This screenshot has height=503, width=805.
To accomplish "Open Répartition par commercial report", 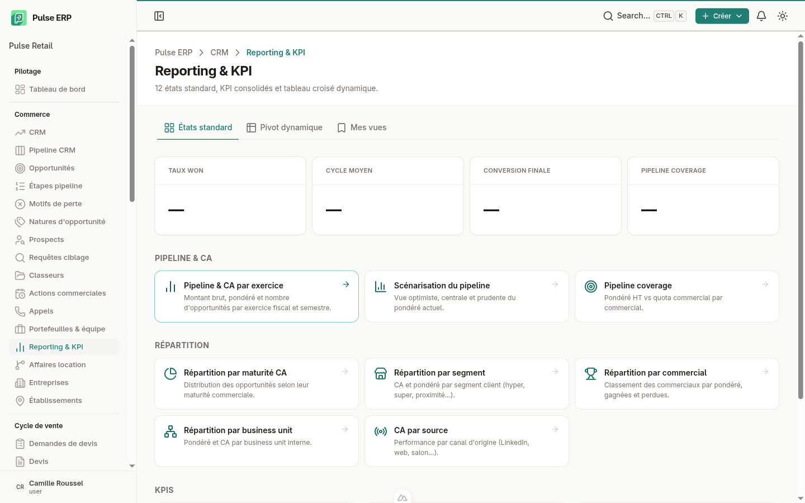I will click(x=677, y=383).
